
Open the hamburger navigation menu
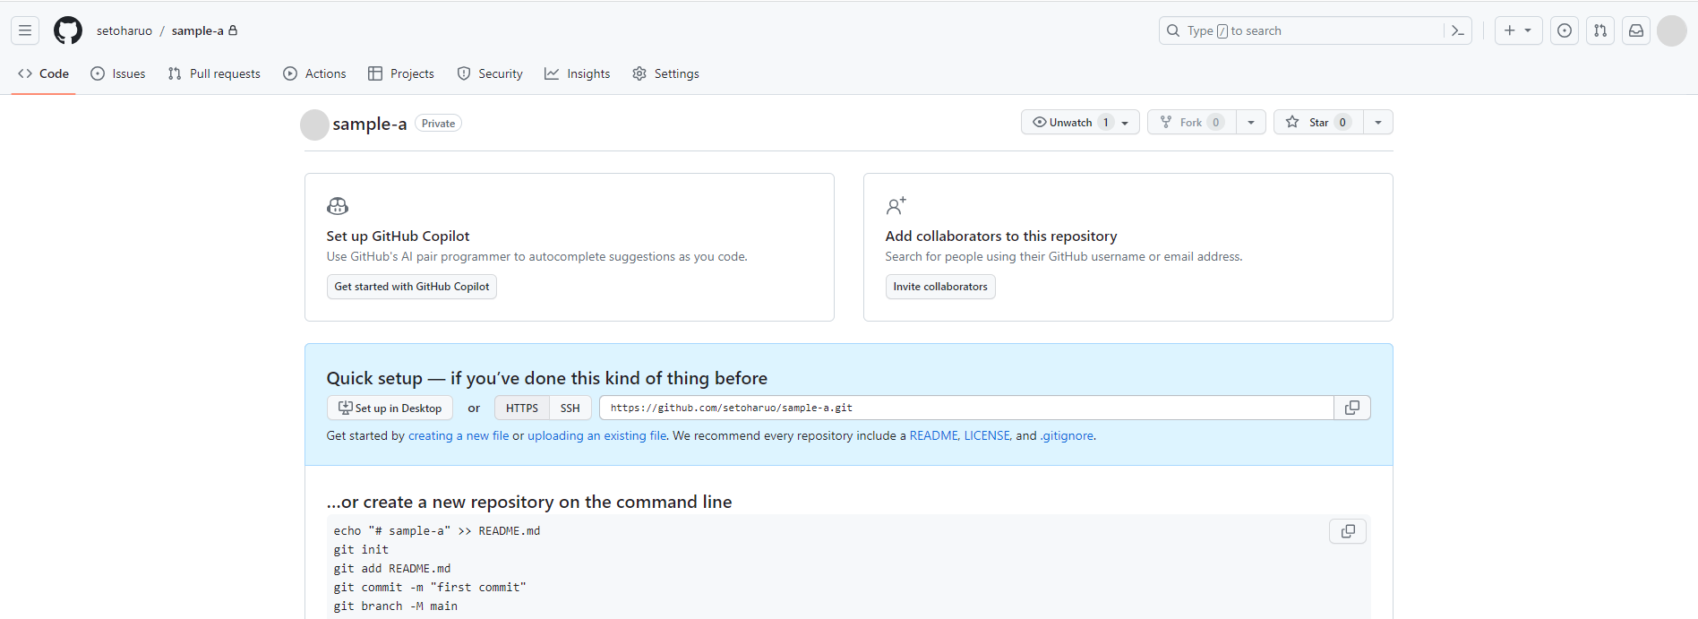(25, 30)
